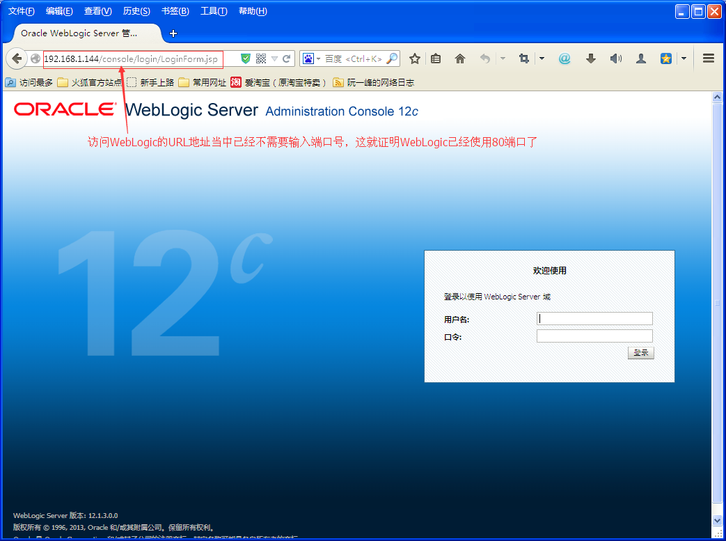This screenshot has width=726, height=541.
Task: Click the screenshot crop tool icon
Action: (x=523, y=58)
